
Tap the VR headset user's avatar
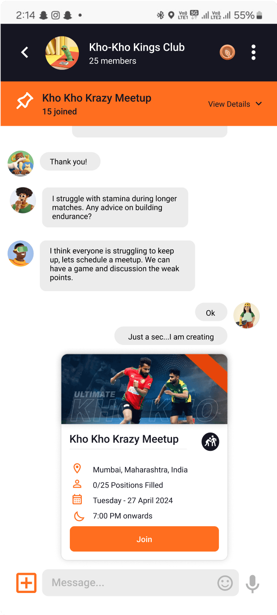pyautogui.click(x=20, y=254)
